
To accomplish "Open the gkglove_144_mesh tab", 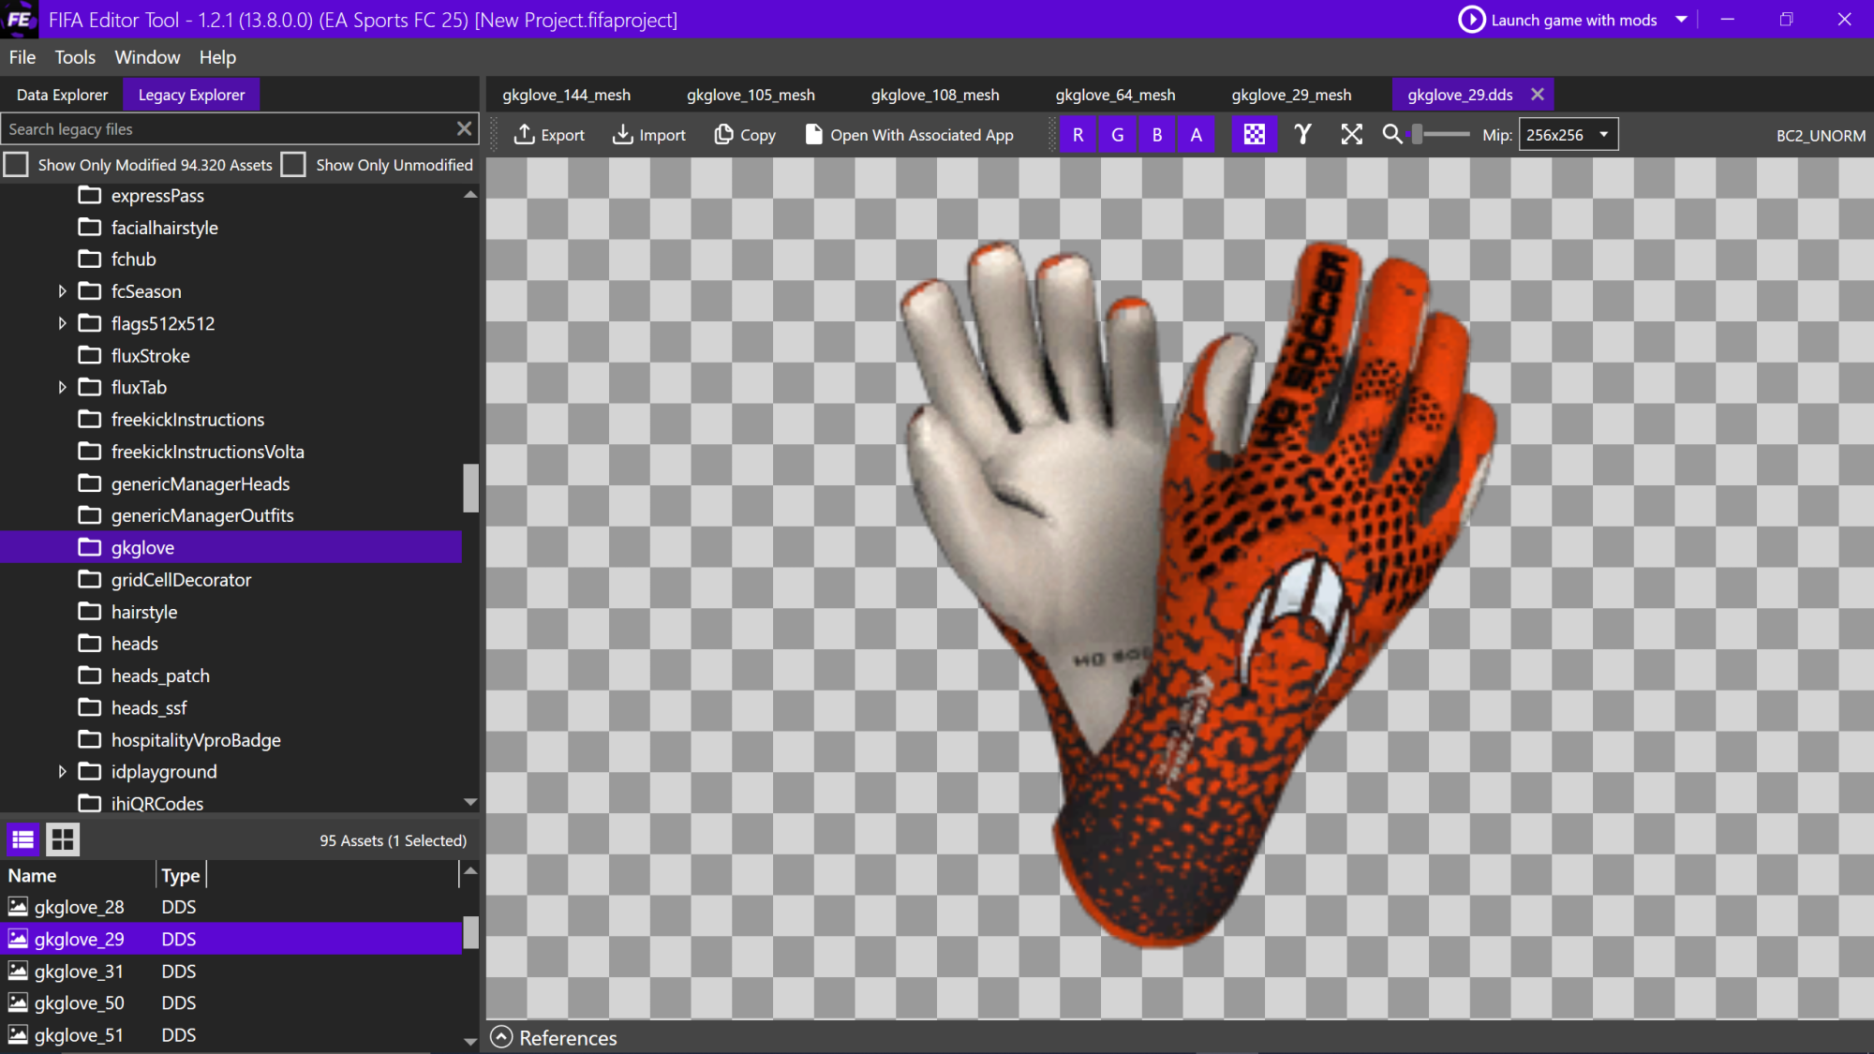I will click(x=566, y=95).
